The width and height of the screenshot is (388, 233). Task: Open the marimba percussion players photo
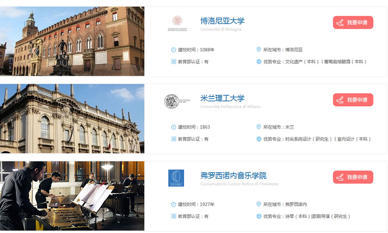click(72, 196)
